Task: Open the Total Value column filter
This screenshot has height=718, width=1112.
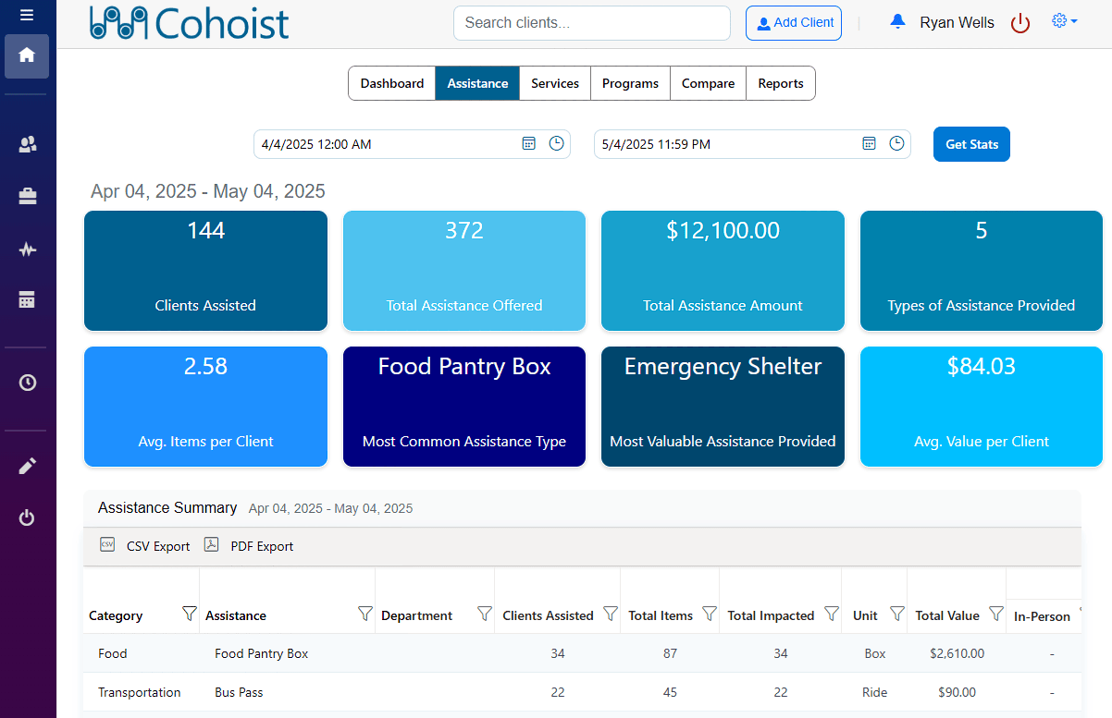Action: tap(995, 614)
